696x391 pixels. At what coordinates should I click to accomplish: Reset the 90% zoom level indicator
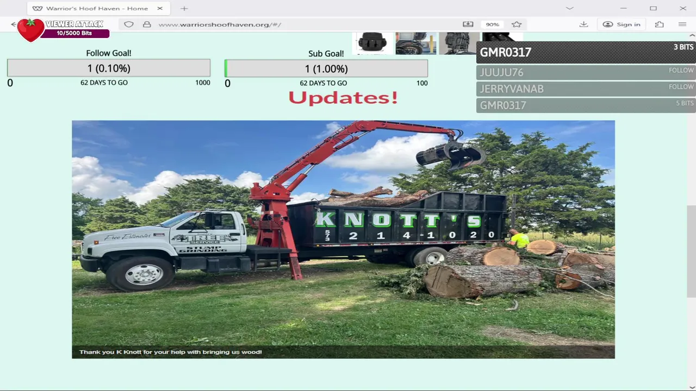492,24
